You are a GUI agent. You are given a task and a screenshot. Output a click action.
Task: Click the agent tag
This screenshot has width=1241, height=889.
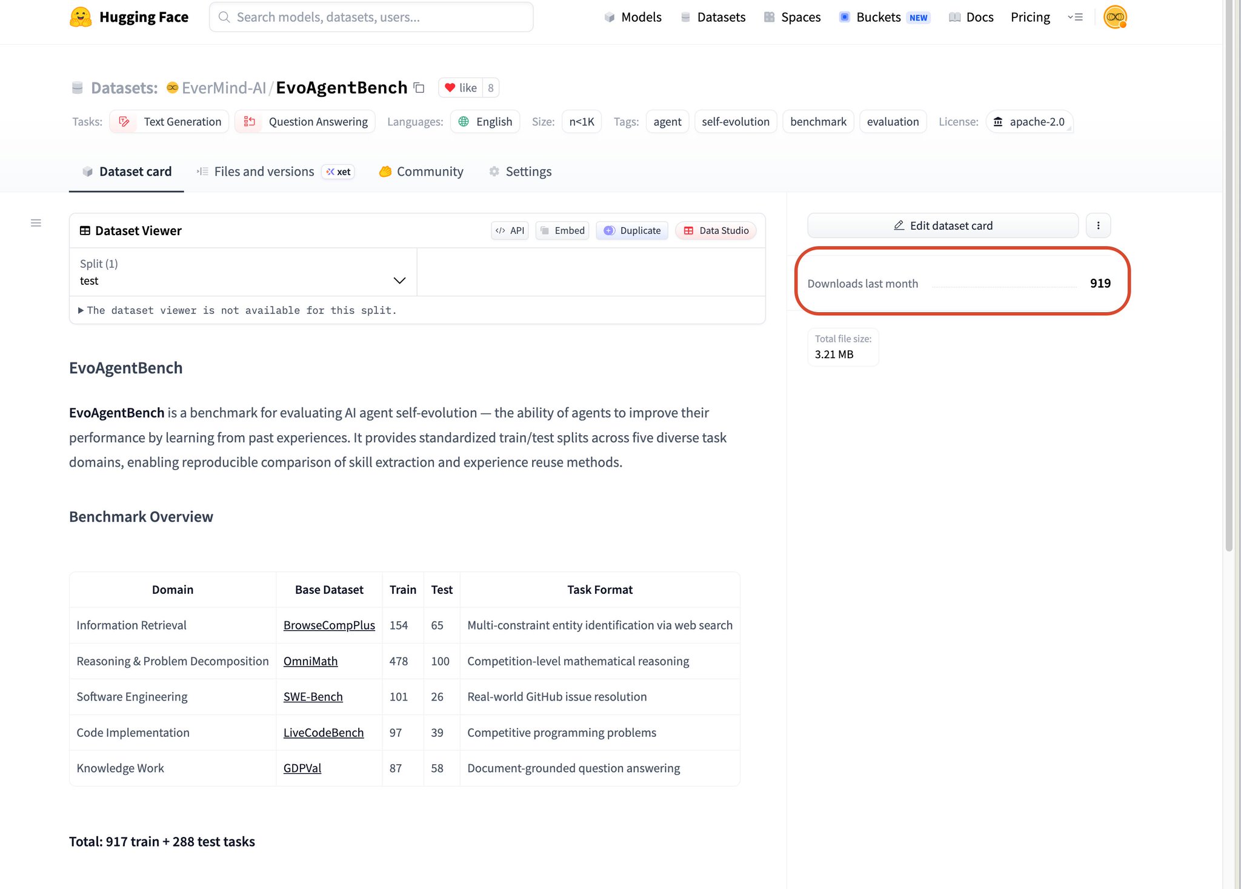tap(667, 122)
